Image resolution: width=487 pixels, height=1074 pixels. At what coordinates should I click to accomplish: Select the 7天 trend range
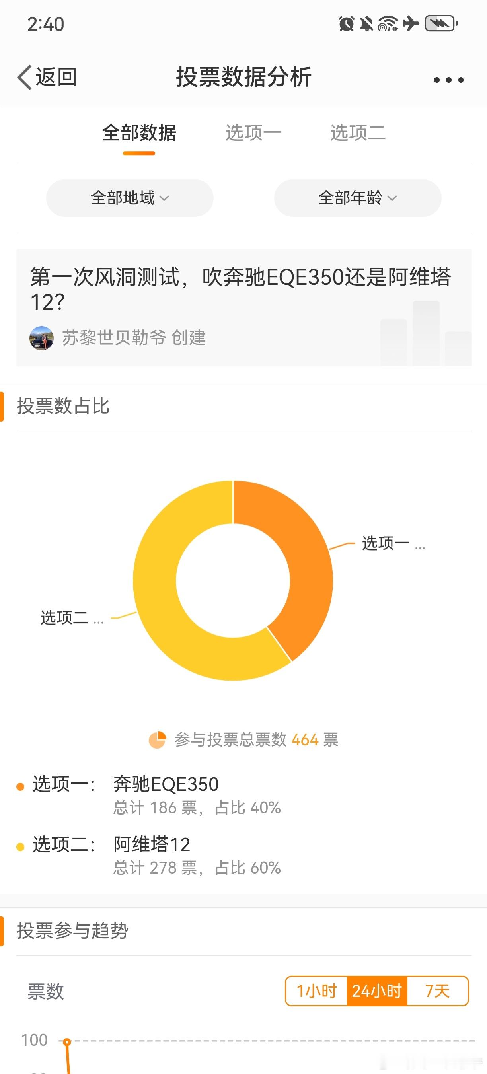pyautogui.click(x=438, y=991)
